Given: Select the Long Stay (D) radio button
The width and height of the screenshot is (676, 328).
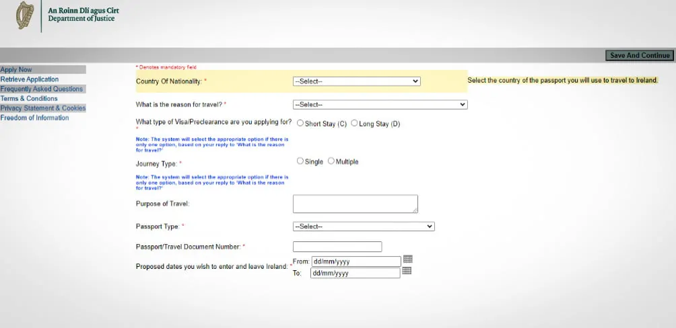Looking at the screenshot, I should (354, 123).
